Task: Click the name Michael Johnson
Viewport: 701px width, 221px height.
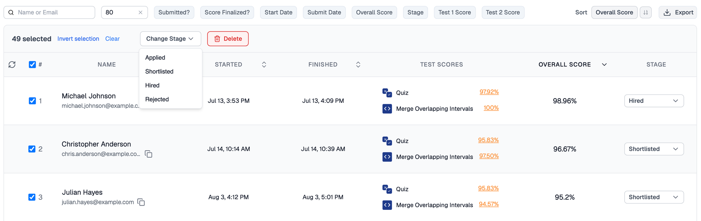Action: (x=89, y=96)
